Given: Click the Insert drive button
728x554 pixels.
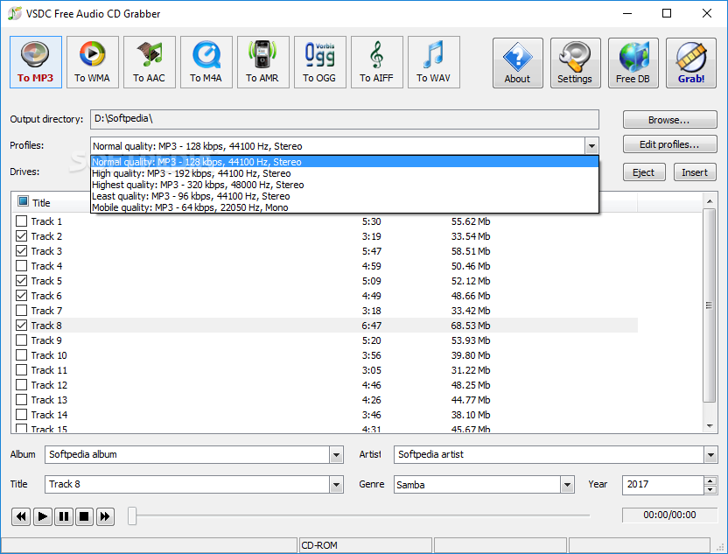Looking at the screenshot, I should pos(695,172).
